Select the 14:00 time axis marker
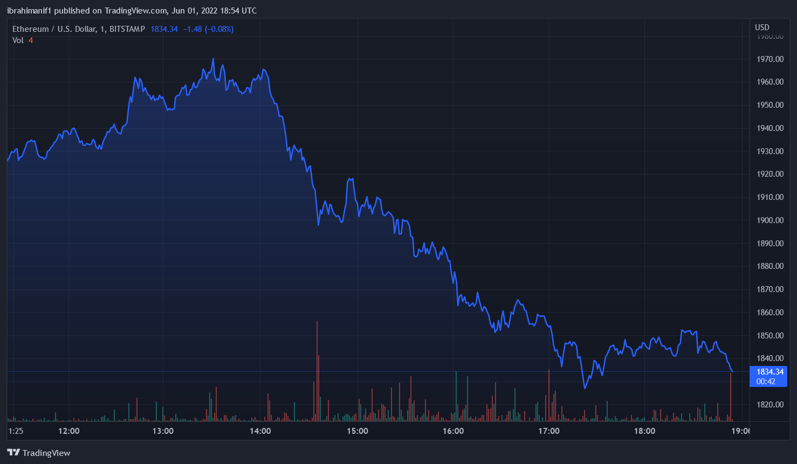This screenshot has height=464, width=797. (x=260, y=431)
